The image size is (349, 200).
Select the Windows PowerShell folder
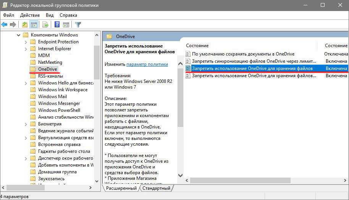click(x=59, y=110)
